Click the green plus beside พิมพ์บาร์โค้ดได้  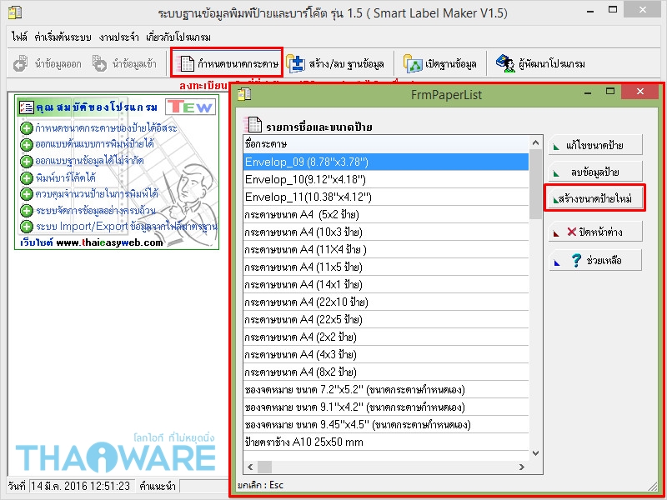coord(27,177)
